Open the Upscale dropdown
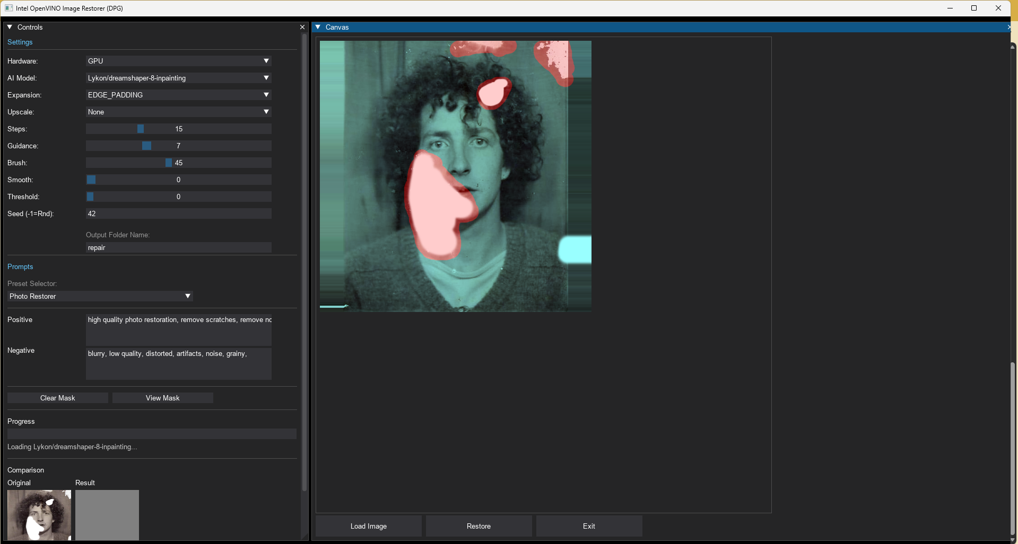 tap(178, 112)
